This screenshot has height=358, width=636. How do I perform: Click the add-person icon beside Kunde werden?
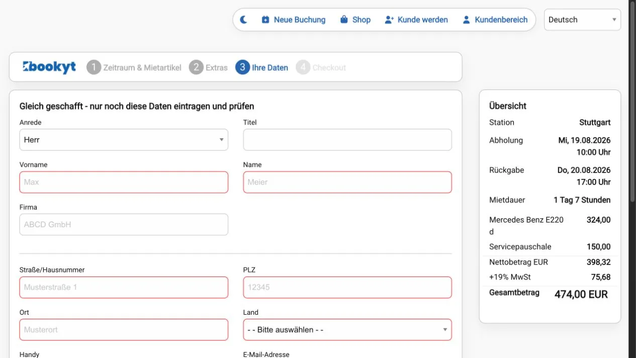point(389,20)
